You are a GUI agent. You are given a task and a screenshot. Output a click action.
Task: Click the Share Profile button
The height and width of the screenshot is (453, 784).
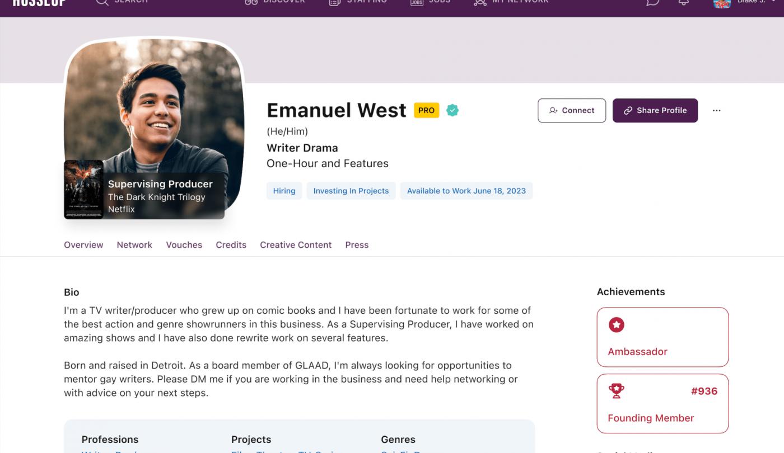[655, 111]
